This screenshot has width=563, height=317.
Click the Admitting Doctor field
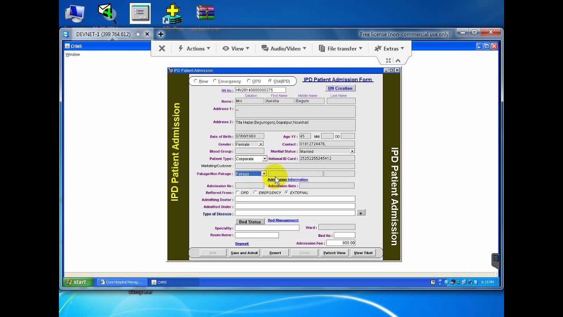295,199
